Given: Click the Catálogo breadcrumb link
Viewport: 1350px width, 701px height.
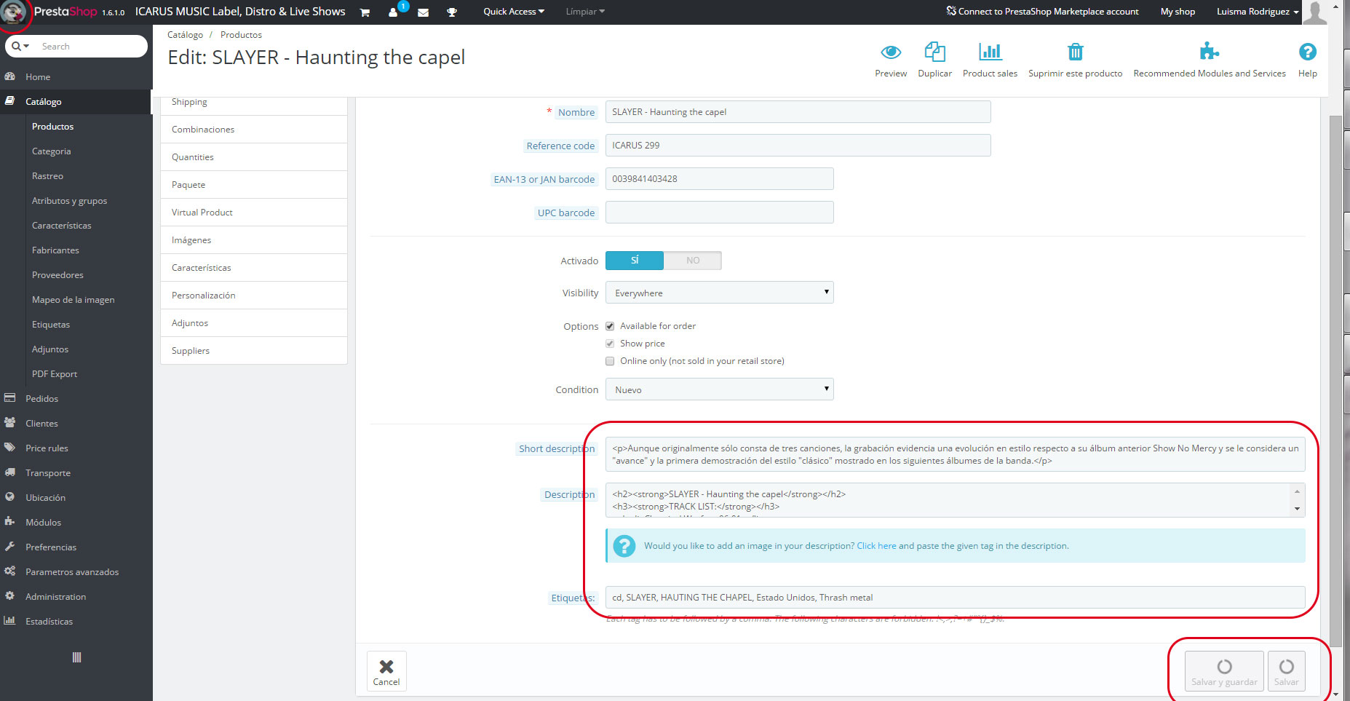Looking at the screenshot, I should pyautogui.click(x=185, y=35).
